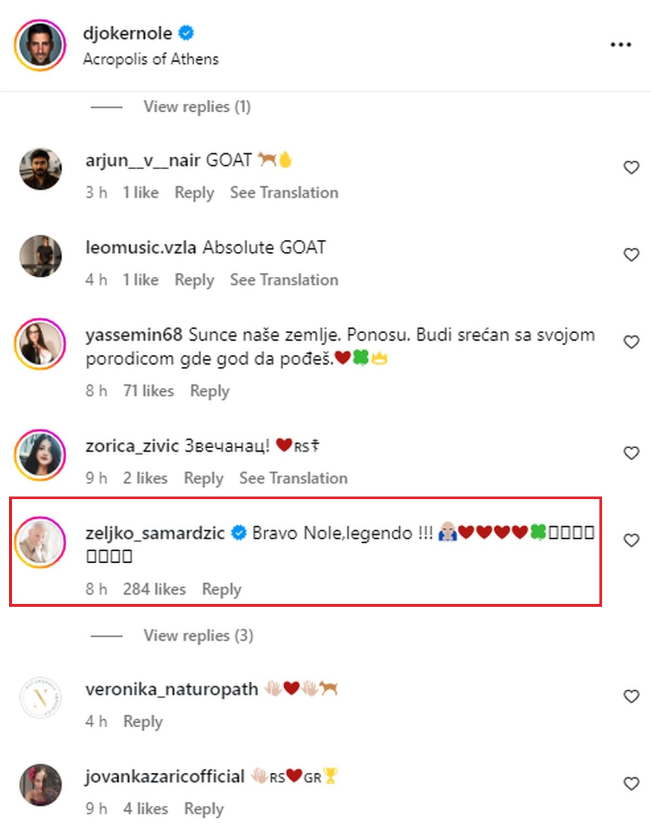Open Acropolis of Athens location
651x827 pixels.
[151, 59]
